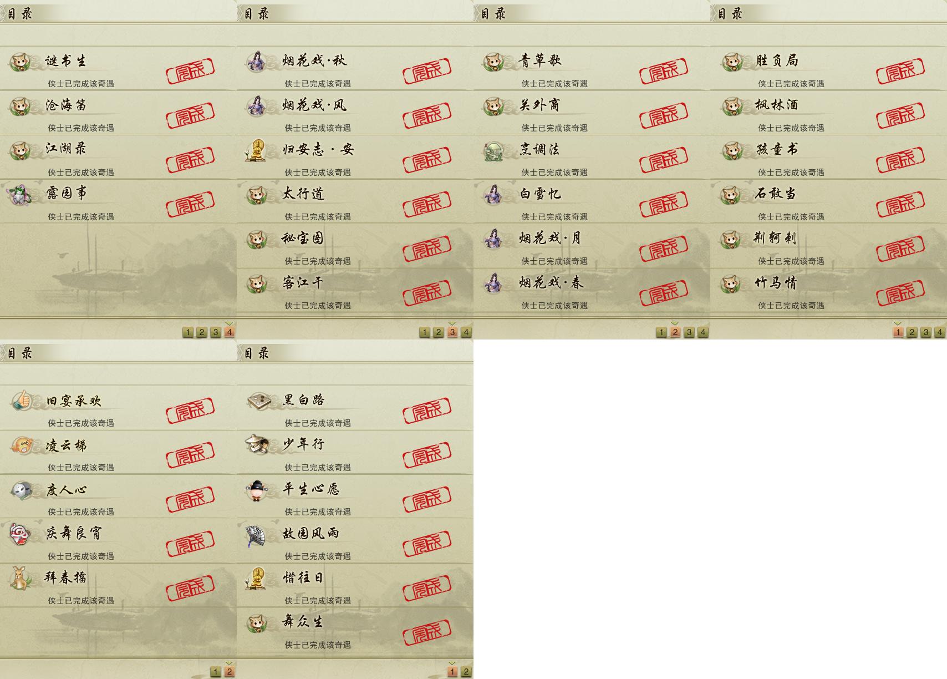Select the 烟花戏·春 adventure entry title
The image size is (947, 679).
(551, 282)
